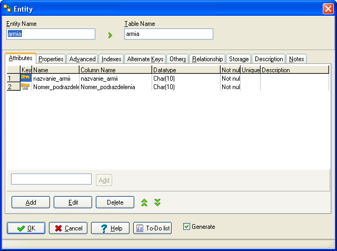Image resolution: width=337 pixels, height=251 pixels.
Task: Click the Entity Name input field
Action: (x=51, y=34)
